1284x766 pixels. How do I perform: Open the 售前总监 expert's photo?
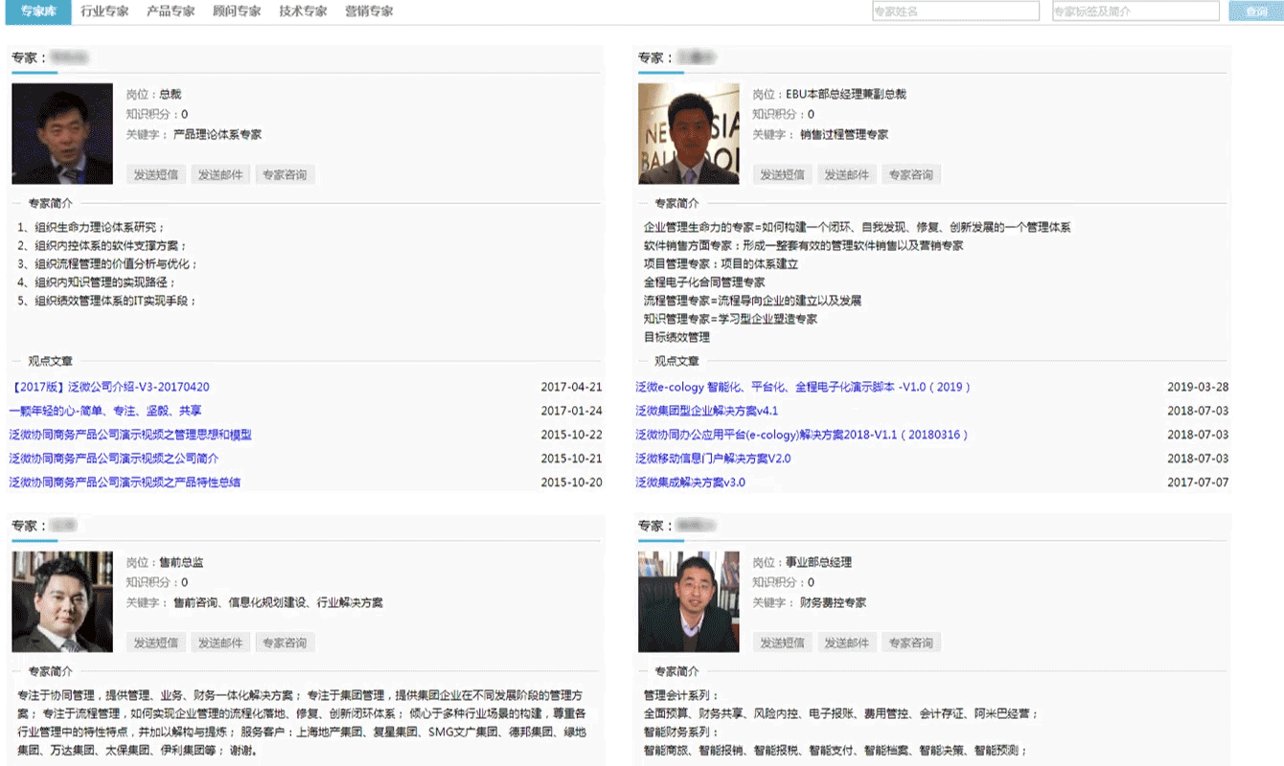(62, 601)
